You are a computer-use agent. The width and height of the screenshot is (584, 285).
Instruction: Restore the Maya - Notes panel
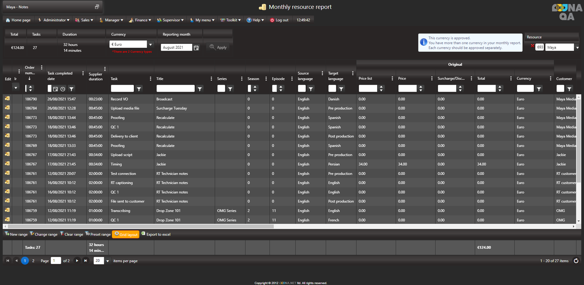(97, 7)
